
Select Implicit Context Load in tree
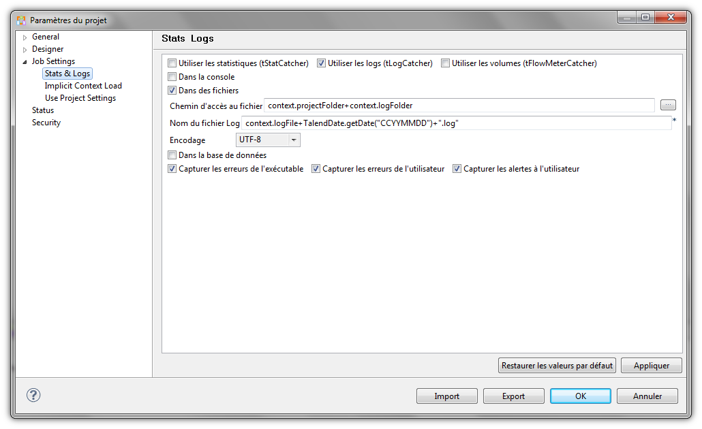[x=83, y=86]
